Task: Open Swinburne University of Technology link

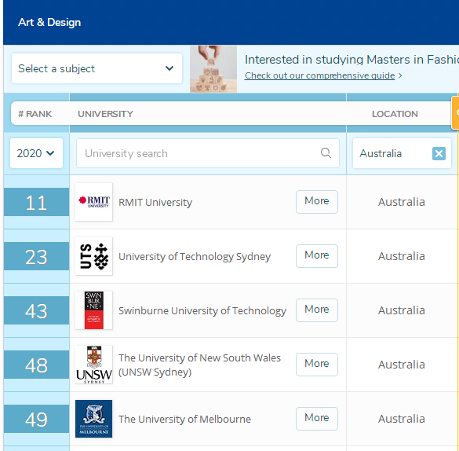Action: coord(202,310)
